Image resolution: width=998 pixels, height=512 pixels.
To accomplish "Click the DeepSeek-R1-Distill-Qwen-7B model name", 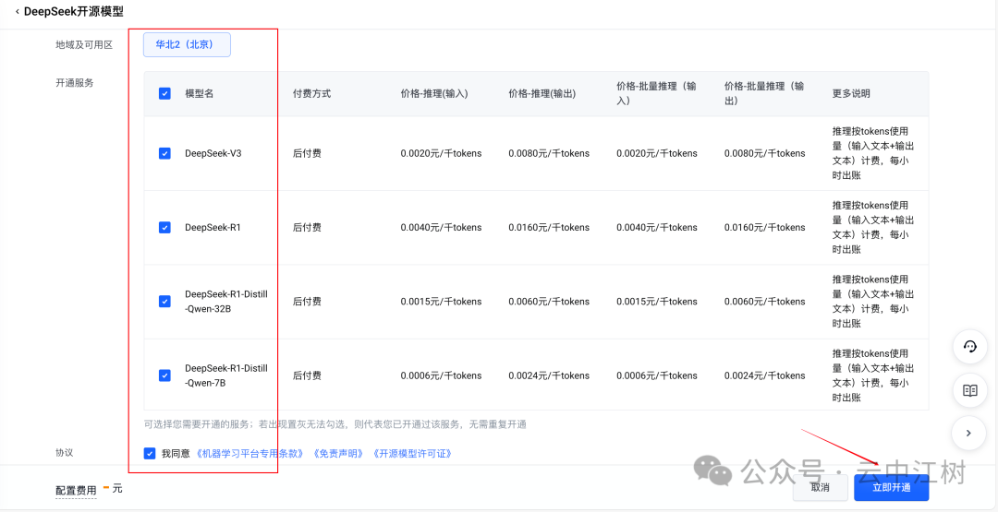I will point(226,375).
